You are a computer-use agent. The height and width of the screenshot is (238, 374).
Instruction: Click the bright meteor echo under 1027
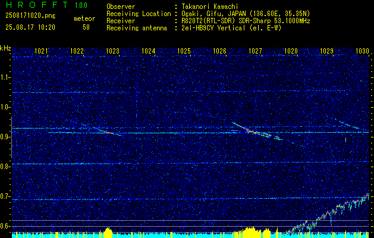point(252,130)
